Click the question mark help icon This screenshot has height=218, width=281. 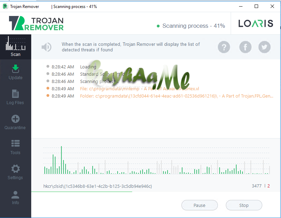pyautogui.click(x=224, y=47)
